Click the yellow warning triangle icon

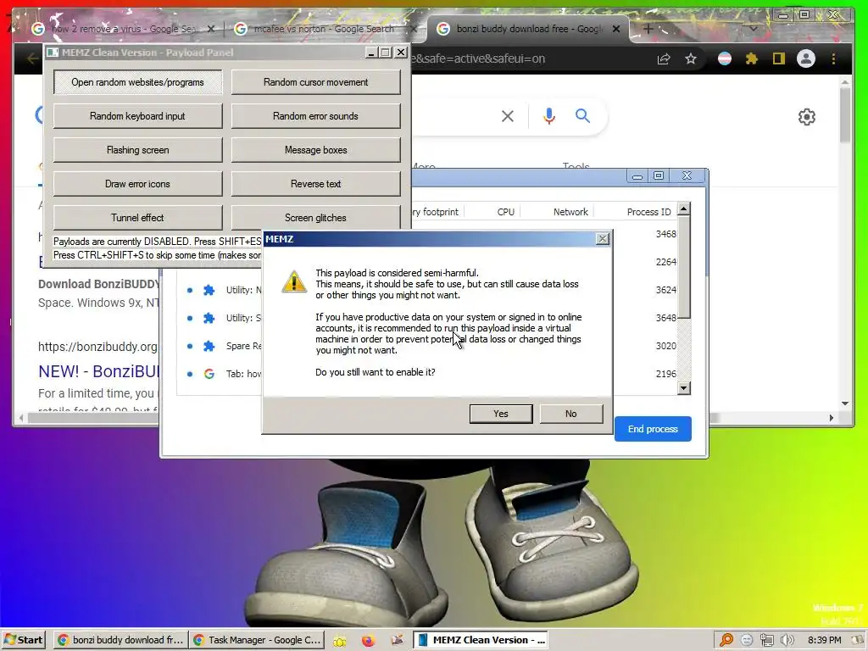294,281
